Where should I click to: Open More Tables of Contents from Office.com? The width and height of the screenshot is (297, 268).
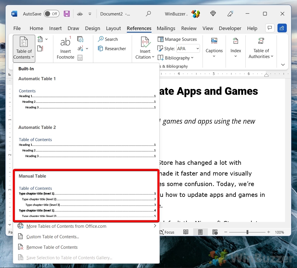point(66,226)
